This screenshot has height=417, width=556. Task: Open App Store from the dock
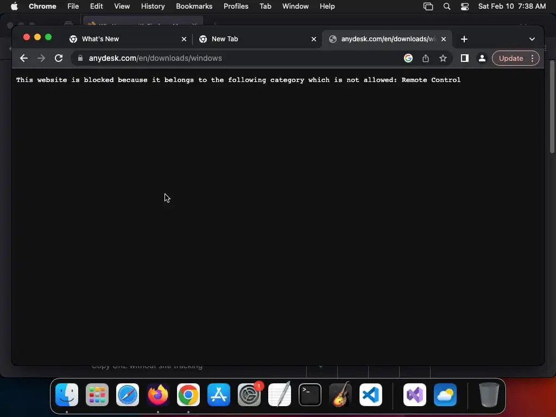click(219, 395)
